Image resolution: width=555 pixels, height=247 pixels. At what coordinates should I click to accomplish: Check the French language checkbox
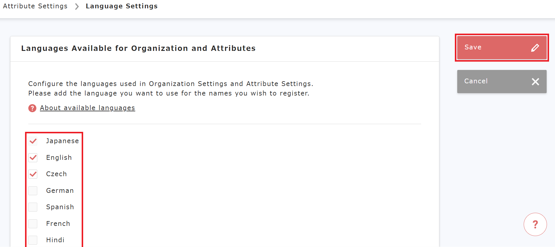[x=33, y=224]
